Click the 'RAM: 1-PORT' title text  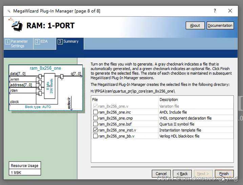pyautogui.click(x=50, y=25)
